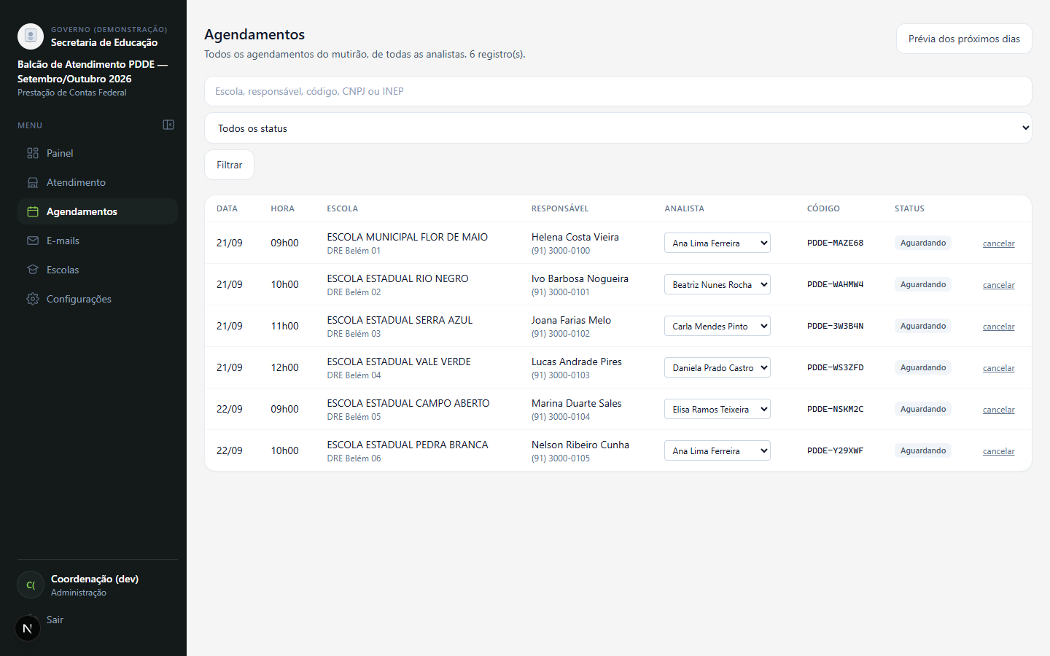Click the Coordenação user avatar
This screenshot has width=1050, height=656.
coord(31,585)
